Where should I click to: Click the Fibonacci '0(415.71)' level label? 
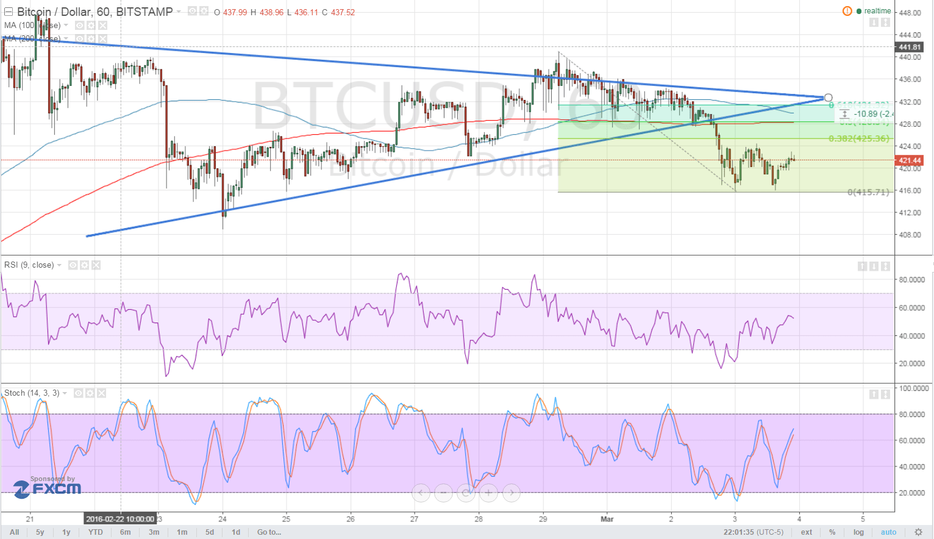(868, 192)
